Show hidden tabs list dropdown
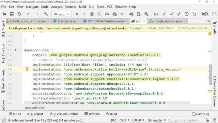This screenshot has width=218, height=123. click(208, 21)
